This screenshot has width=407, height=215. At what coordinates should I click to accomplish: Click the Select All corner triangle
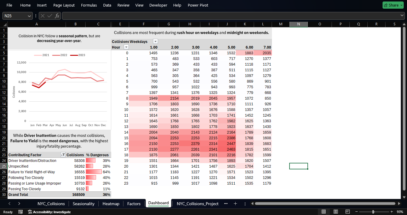[x=5, y=24]
